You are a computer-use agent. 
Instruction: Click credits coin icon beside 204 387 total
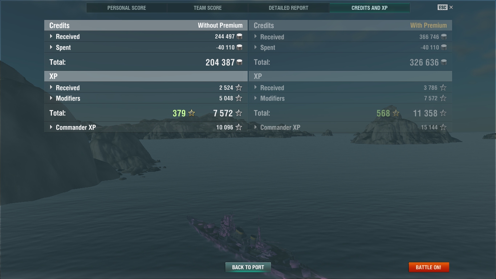pos(240,62)
